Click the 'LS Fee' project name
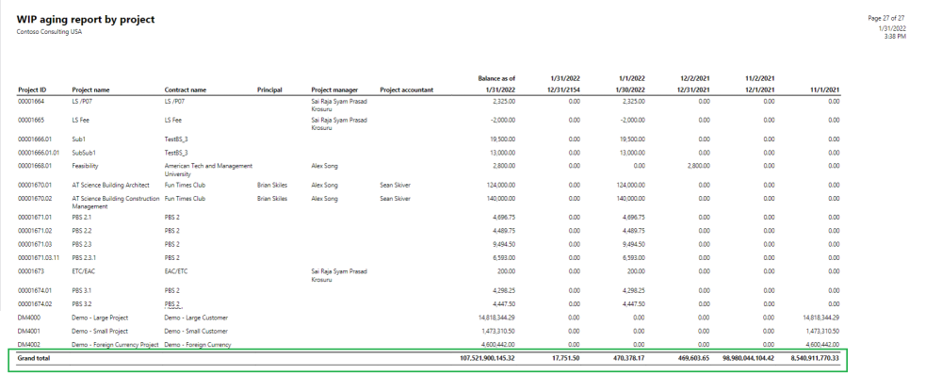This screenshot has width=942, height=391. coord(81,120)
